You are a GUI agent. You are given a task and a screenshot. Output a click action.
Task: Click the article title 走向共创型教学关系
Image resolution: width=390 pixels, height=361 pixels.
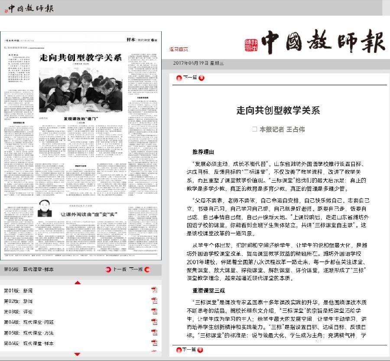pyautogui.click(x=278, y=110)
